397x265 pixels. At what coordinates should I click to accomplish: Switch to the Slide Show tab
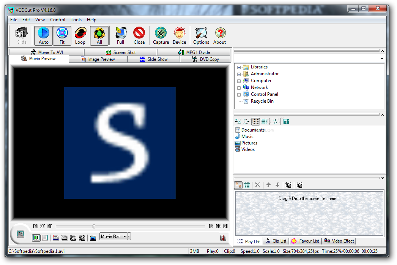click(x=154, y=59)
